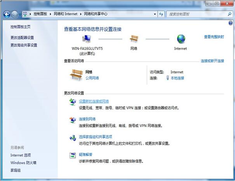Open help via the blue question mark icon

(231, 23)
